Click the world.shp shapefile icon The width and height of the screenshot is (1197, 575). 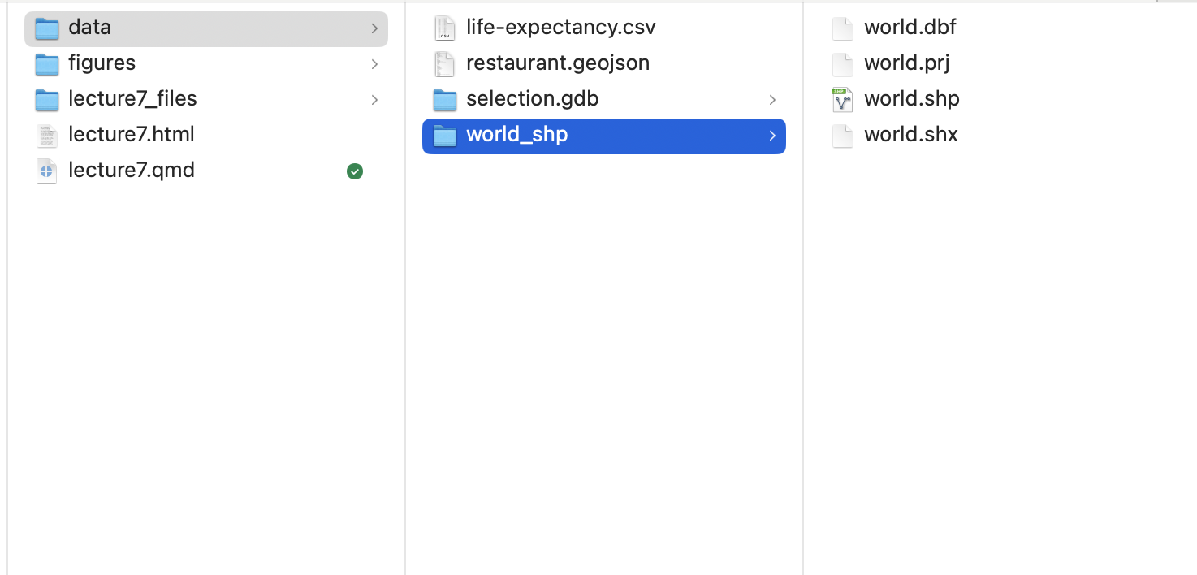(x=843, y=99)
